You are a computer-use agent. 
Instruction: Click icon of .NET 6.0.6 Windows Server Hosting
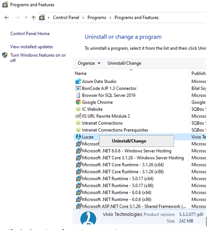click(78, 151)
